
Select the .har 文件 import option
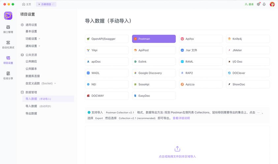201,50
